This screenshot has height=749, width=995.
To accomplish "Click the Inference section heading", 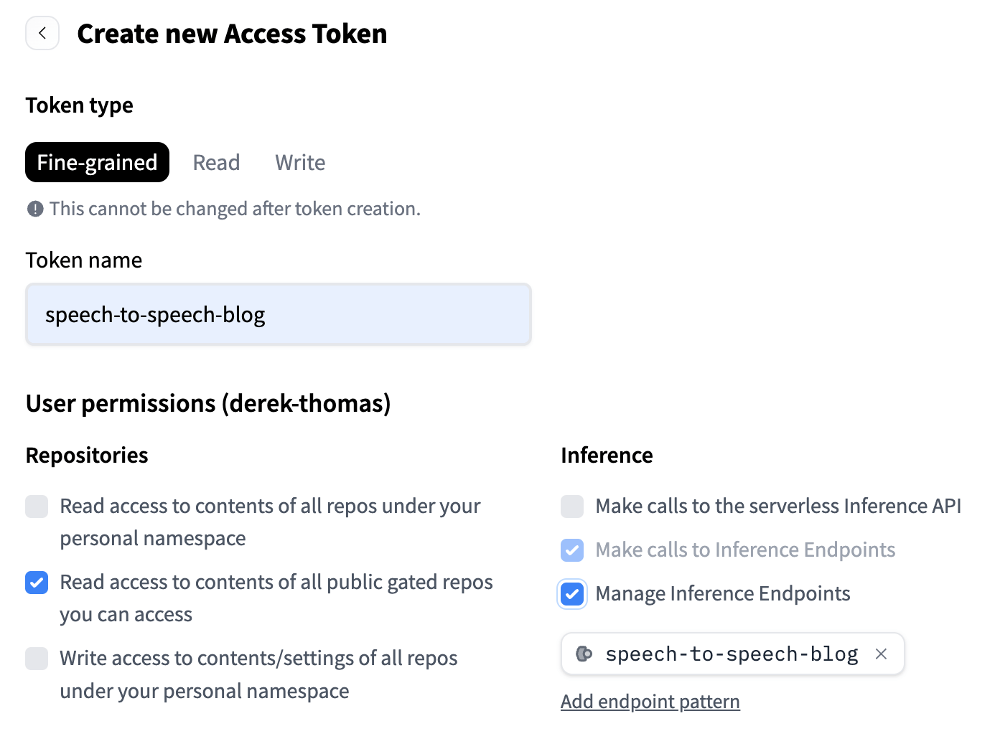I will click(607, 455).
